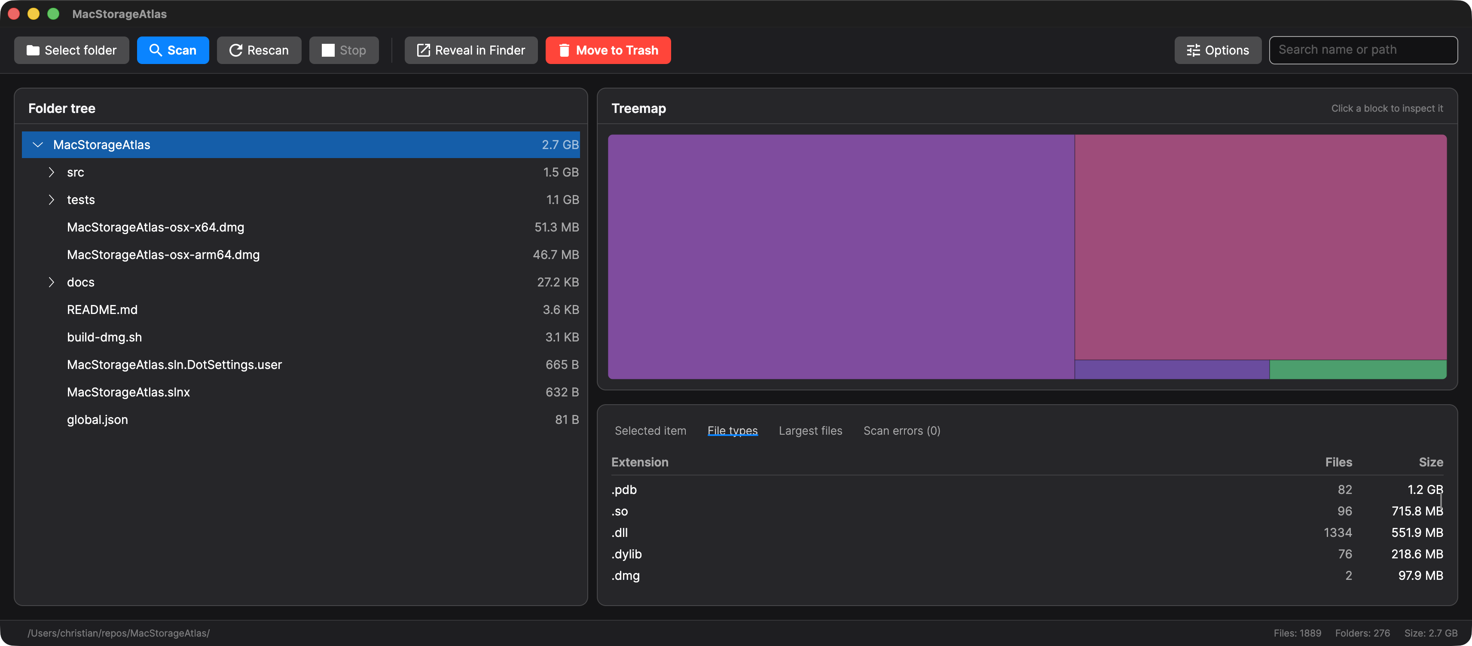Click the square Stop icon
Viewport: 1472px width, 646px height.
click(328, 50)
